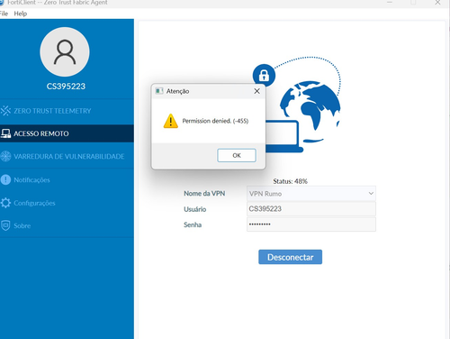450x339 pixels.
Task: Expand the Nome da VPN dropdown arrow
Action: 371,193
